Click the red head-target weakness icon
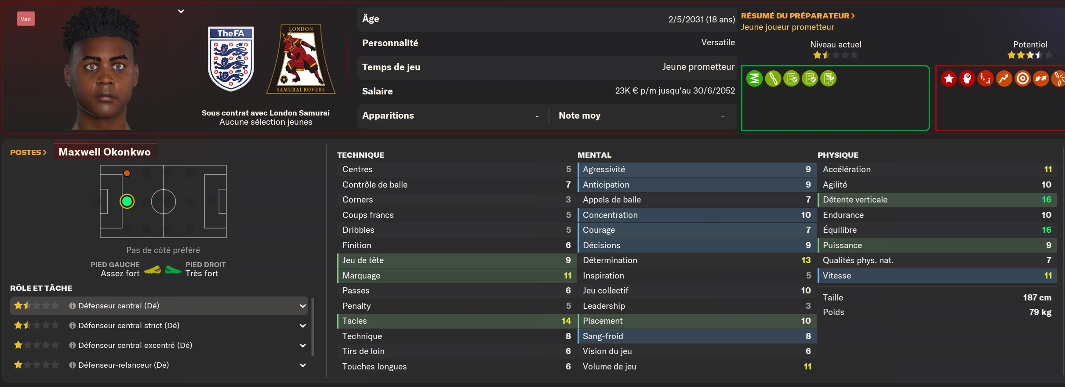1065x387 pixels. click(967, 79)
